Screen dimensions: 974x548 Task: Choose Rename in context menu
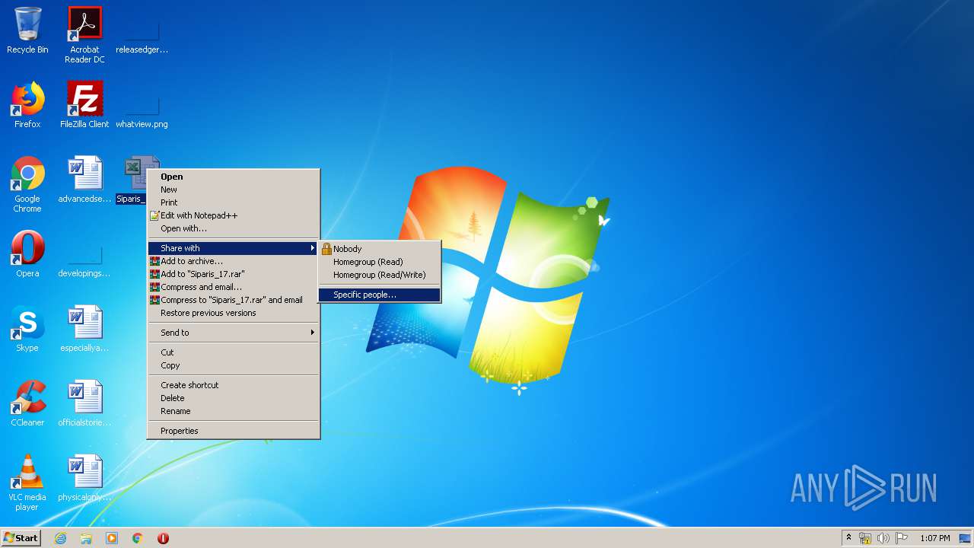234,411
